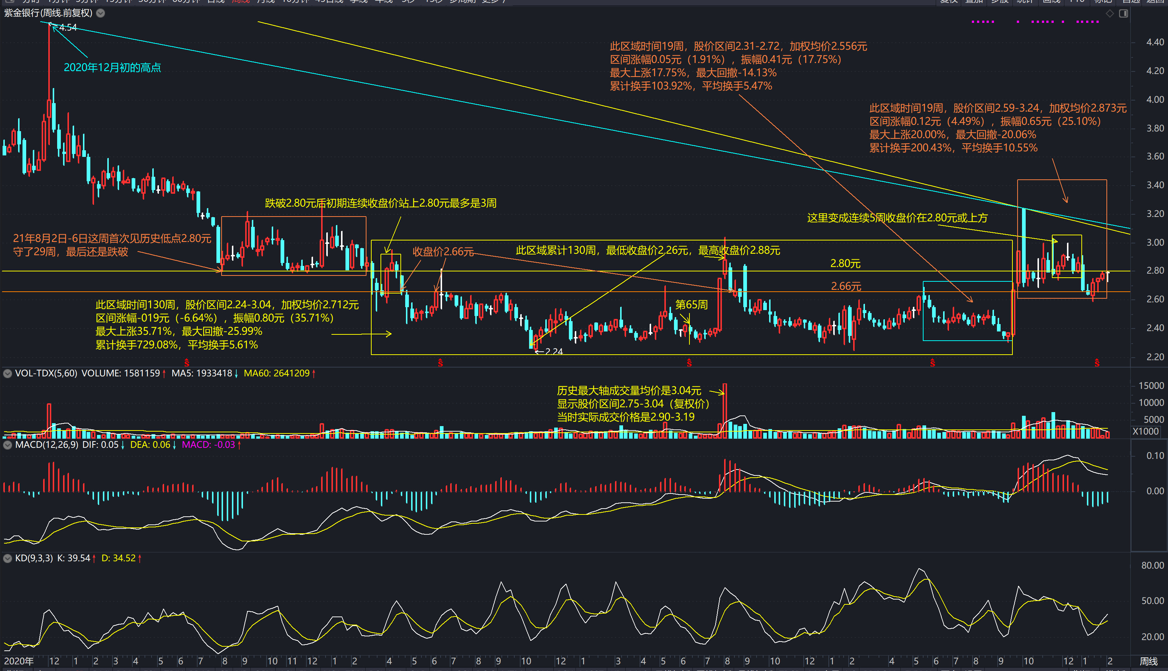Select the 2020年12月初的高点 annotation

pyautogui.click(x=112, y=68)
